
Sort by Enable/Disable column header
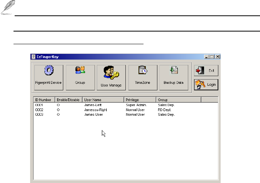[69, 100]
